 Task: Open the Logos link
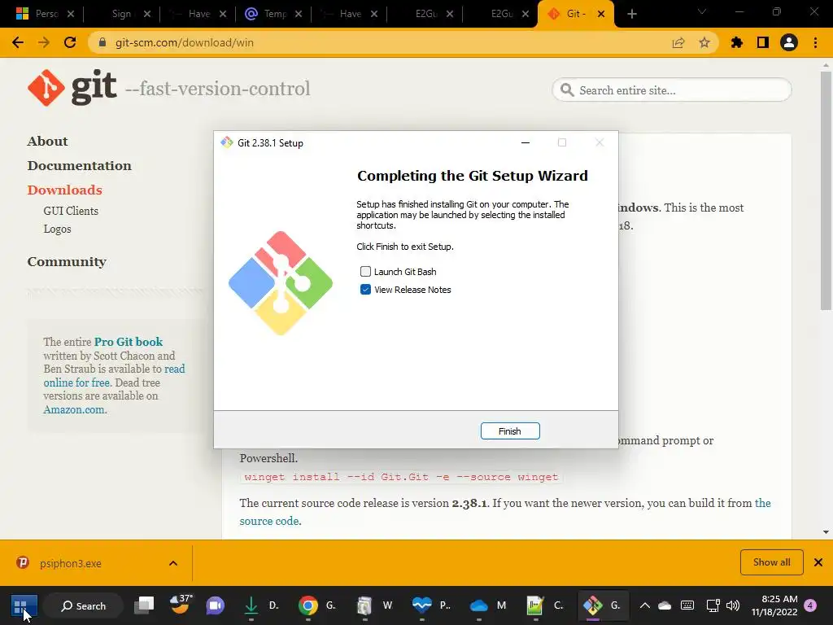click(x=57, y=229)
